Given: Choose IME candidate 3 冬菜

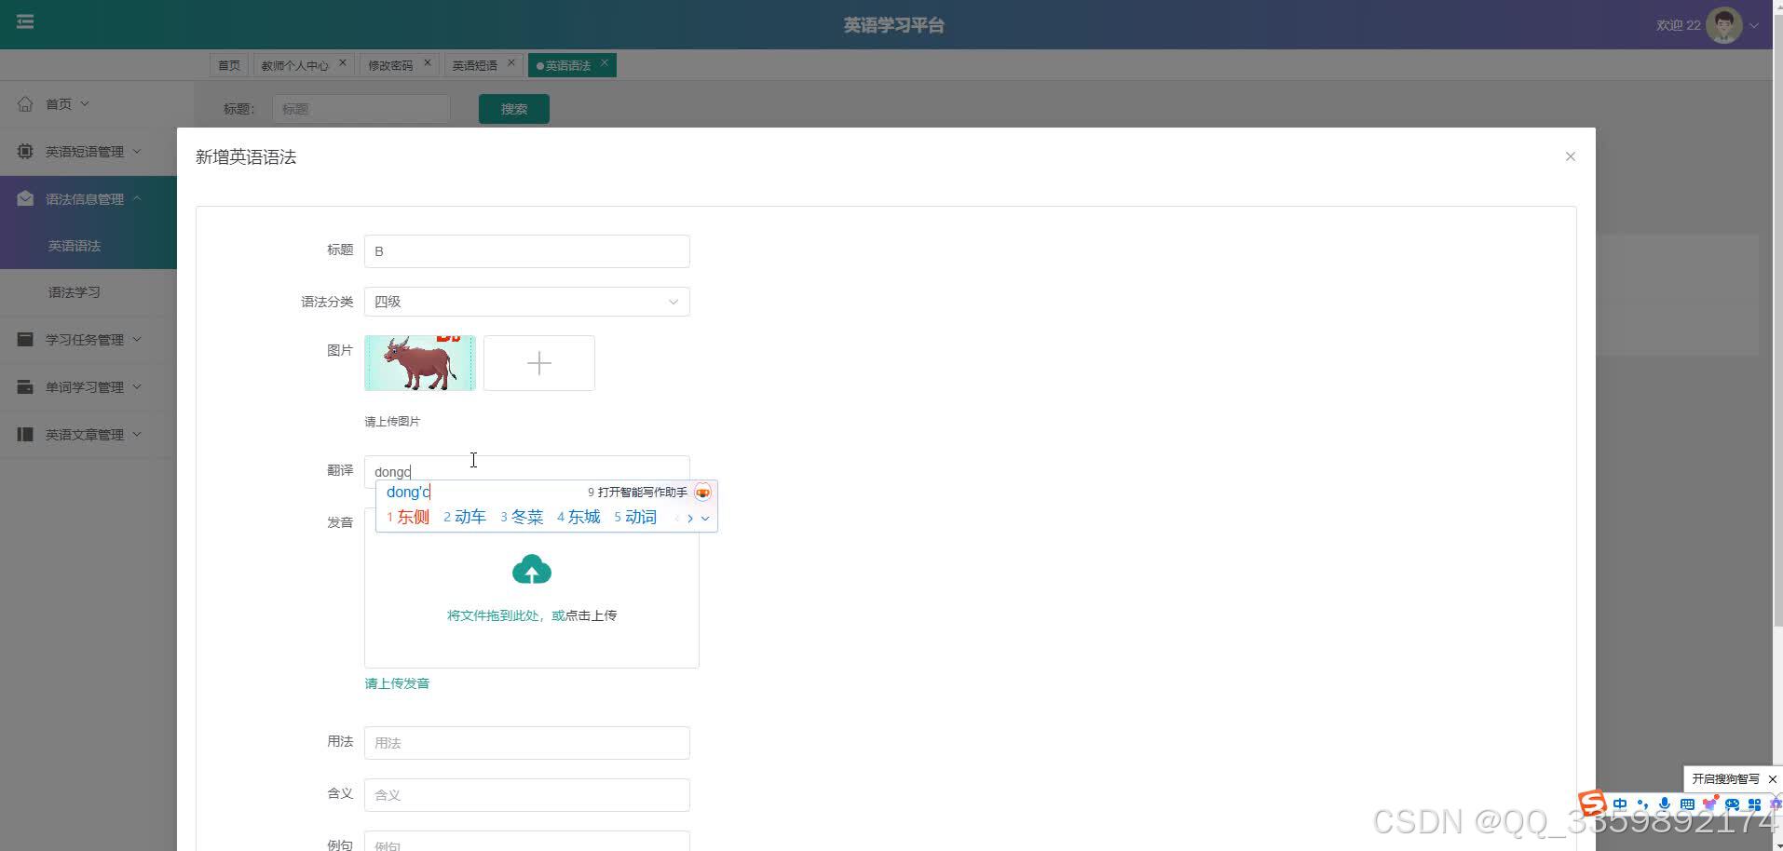Looking at the screenshot, I should click(522, 517).
